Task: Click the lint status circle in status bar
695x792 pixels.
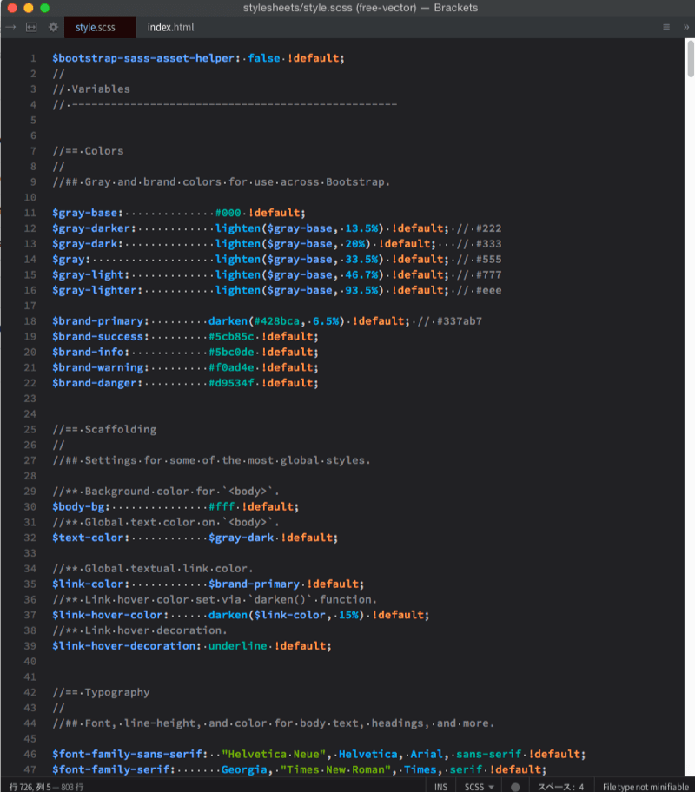Action: point(515,787)
